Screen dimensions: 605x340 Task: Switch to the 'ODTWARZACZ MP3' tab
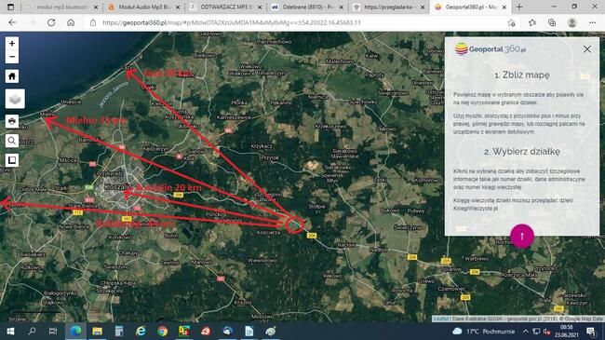coord(226,7)
